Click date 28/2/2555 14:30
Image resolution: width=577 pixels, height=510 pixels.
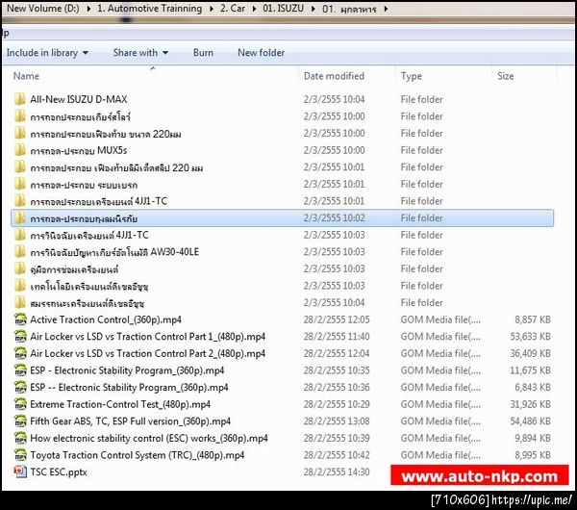tap(337, 472)
